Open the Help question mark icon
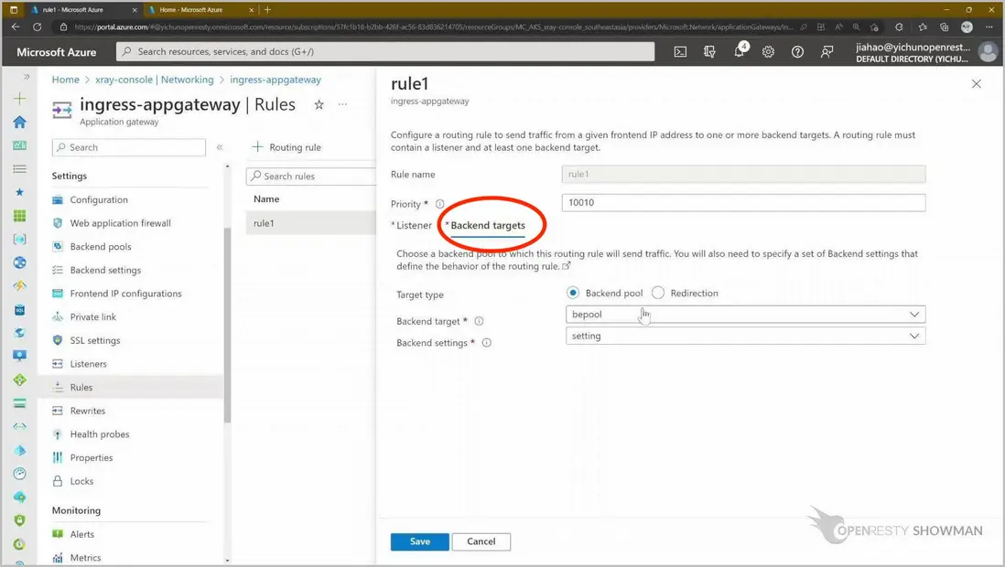The height and width of the screenshot is (567, 1005). [797, 52]
